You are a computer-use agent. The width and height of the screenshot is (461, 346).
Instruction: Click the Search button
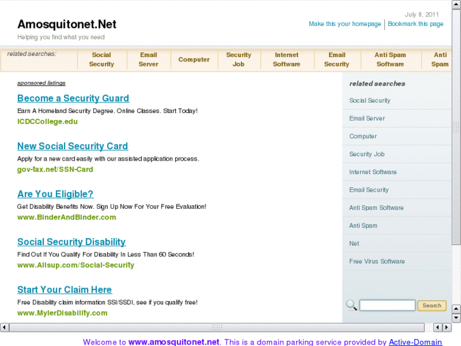tap(432, 305)
